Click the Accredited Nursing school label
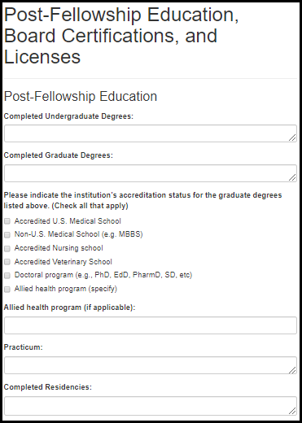Image resolution: width=302 pixels, height=423 pixels. [x=59, y=248]
